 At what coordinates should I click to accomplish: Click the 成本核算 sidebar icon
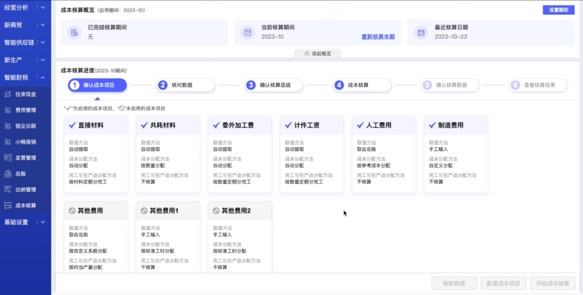coord(8,205)
